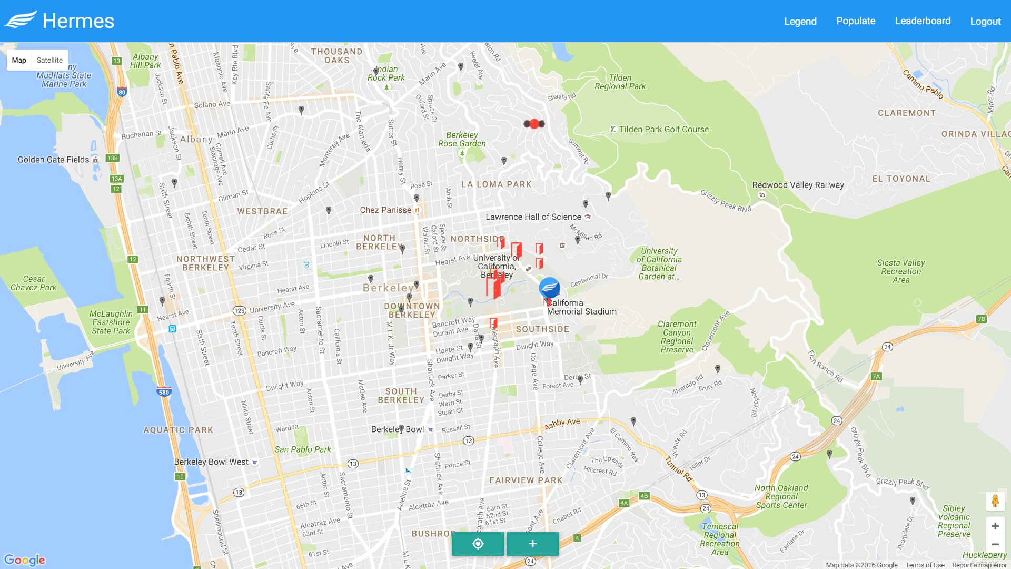Click the red dot cluster marker
Viewport: 1011px width, 569px height.
(x=534, y=124)
